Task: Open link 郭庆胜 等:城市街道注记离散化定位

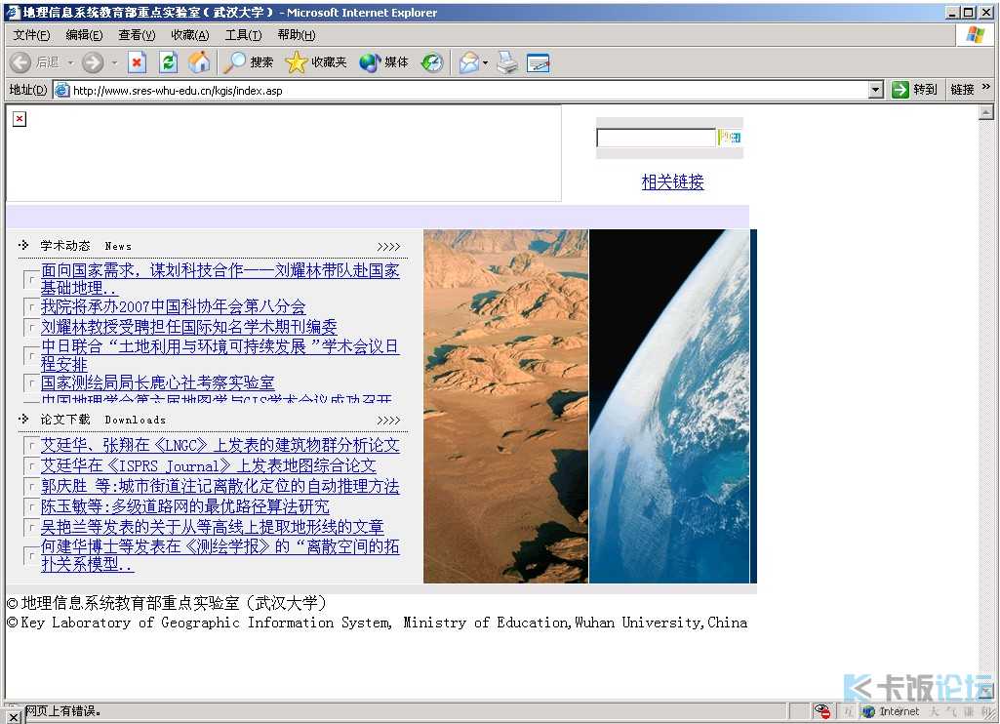Action: pyautogui.click(x=220, y=486)
